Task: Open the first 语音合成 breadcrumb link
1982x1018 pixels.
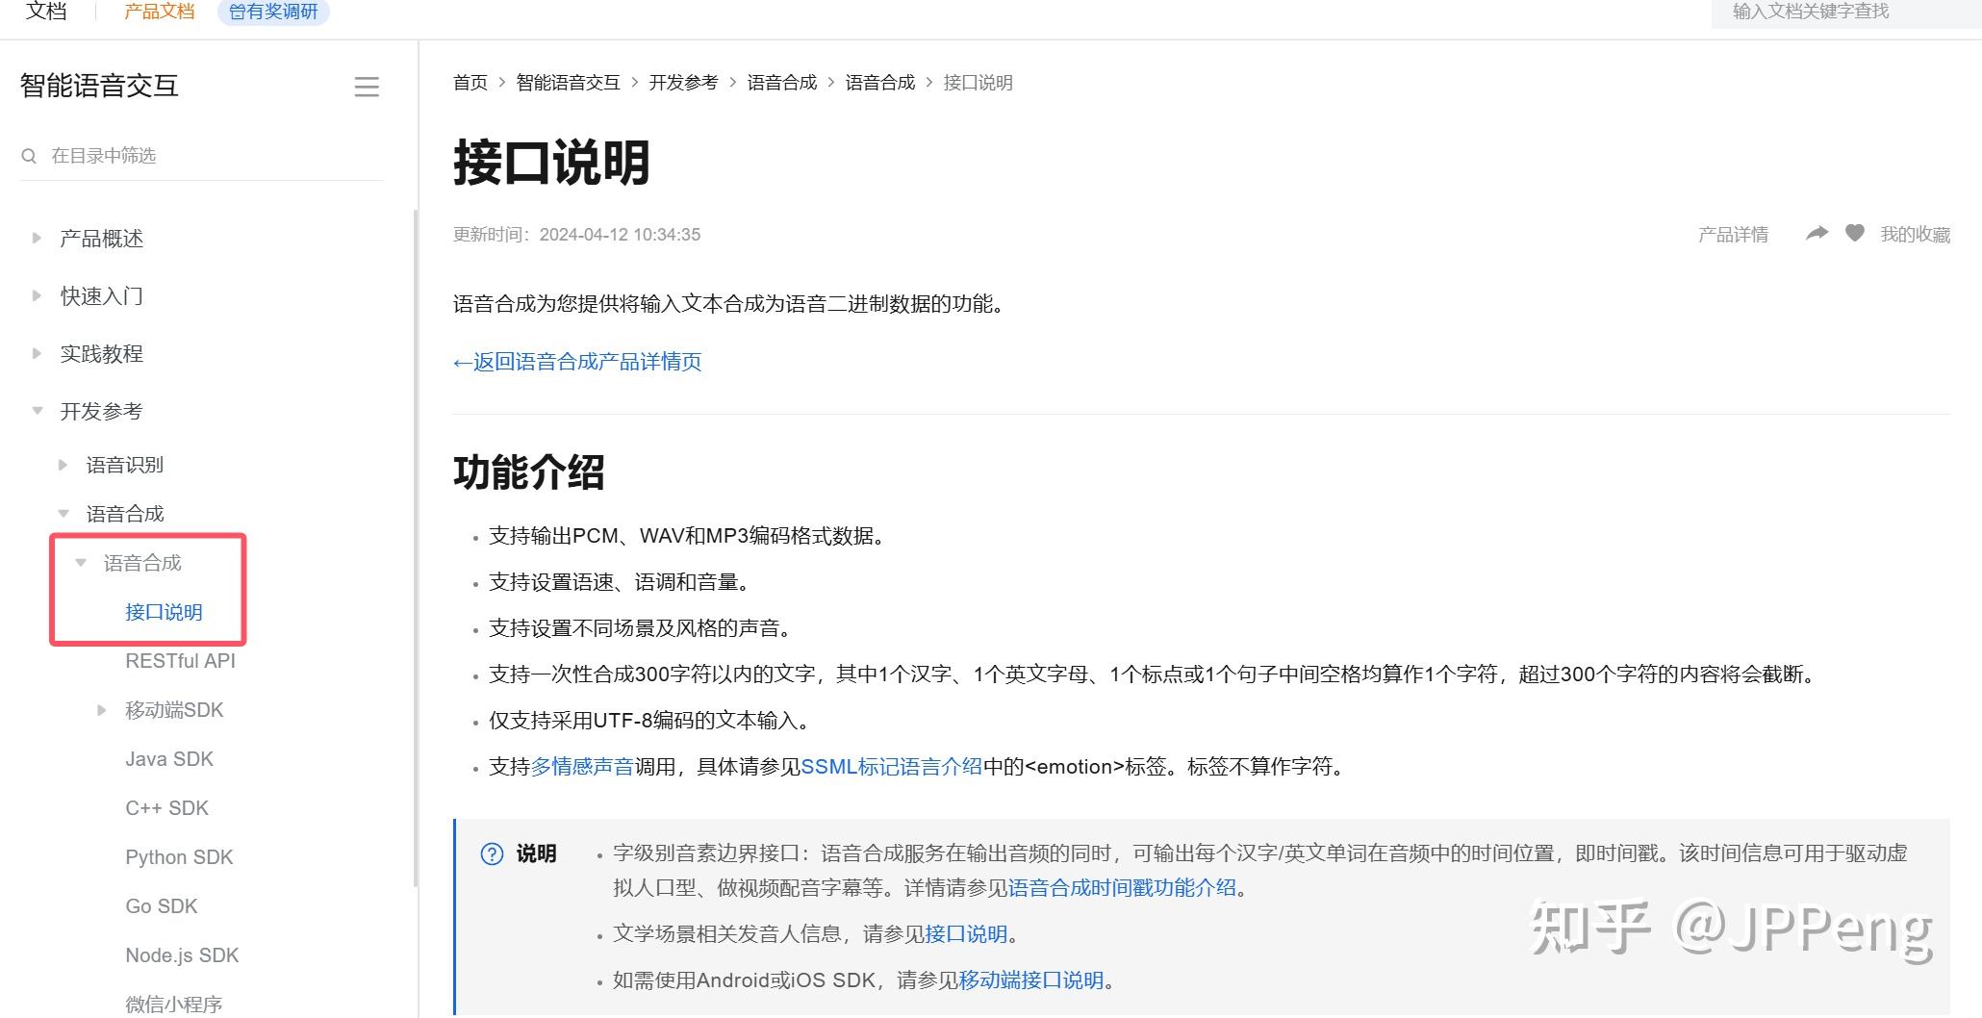Action: (x=781, y=83)
